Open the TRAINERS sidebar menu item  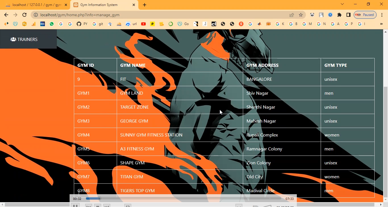(24, 39)
